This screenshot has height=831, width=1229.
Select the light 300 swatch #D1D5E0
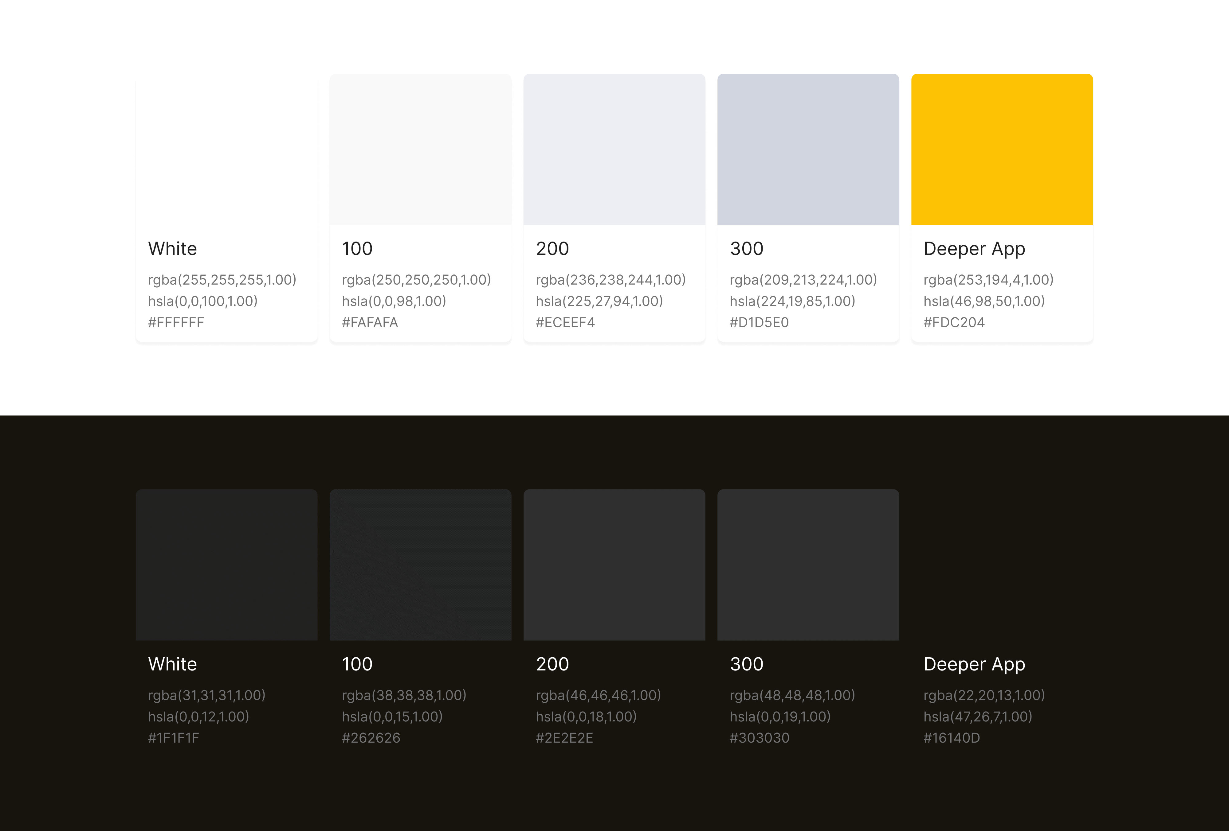(x=808, y=150)
